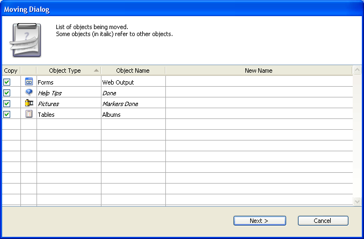Click the New Name cell for Web Output

258,82
